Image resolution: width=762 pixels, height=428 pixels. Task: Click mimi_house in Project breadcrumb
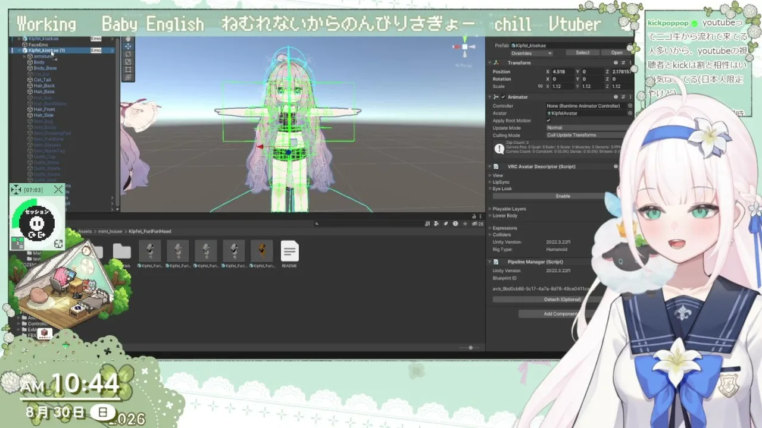[x=110, y=231]
